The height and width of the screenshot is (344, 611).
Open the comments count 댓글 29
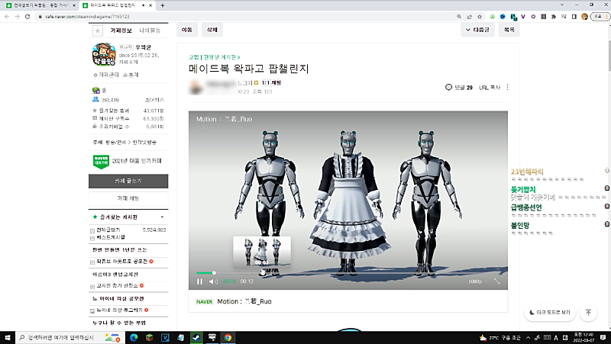[x=459, y=88]
